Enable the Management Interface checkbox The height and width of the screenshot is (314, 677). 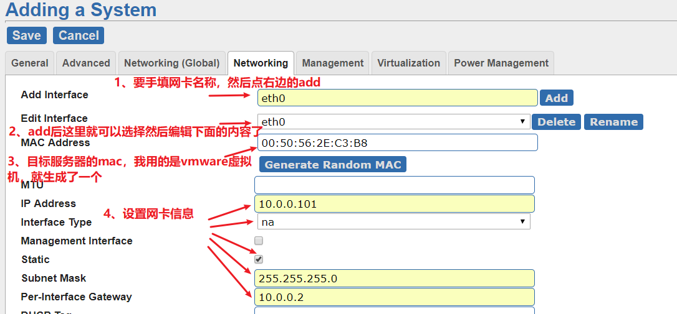point(259,241)
